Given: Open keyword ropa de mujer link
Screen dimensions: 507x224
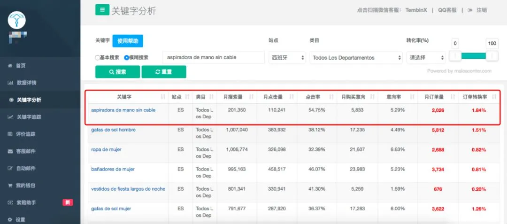Looking at the screenshot, I should (x=107, y=149).
